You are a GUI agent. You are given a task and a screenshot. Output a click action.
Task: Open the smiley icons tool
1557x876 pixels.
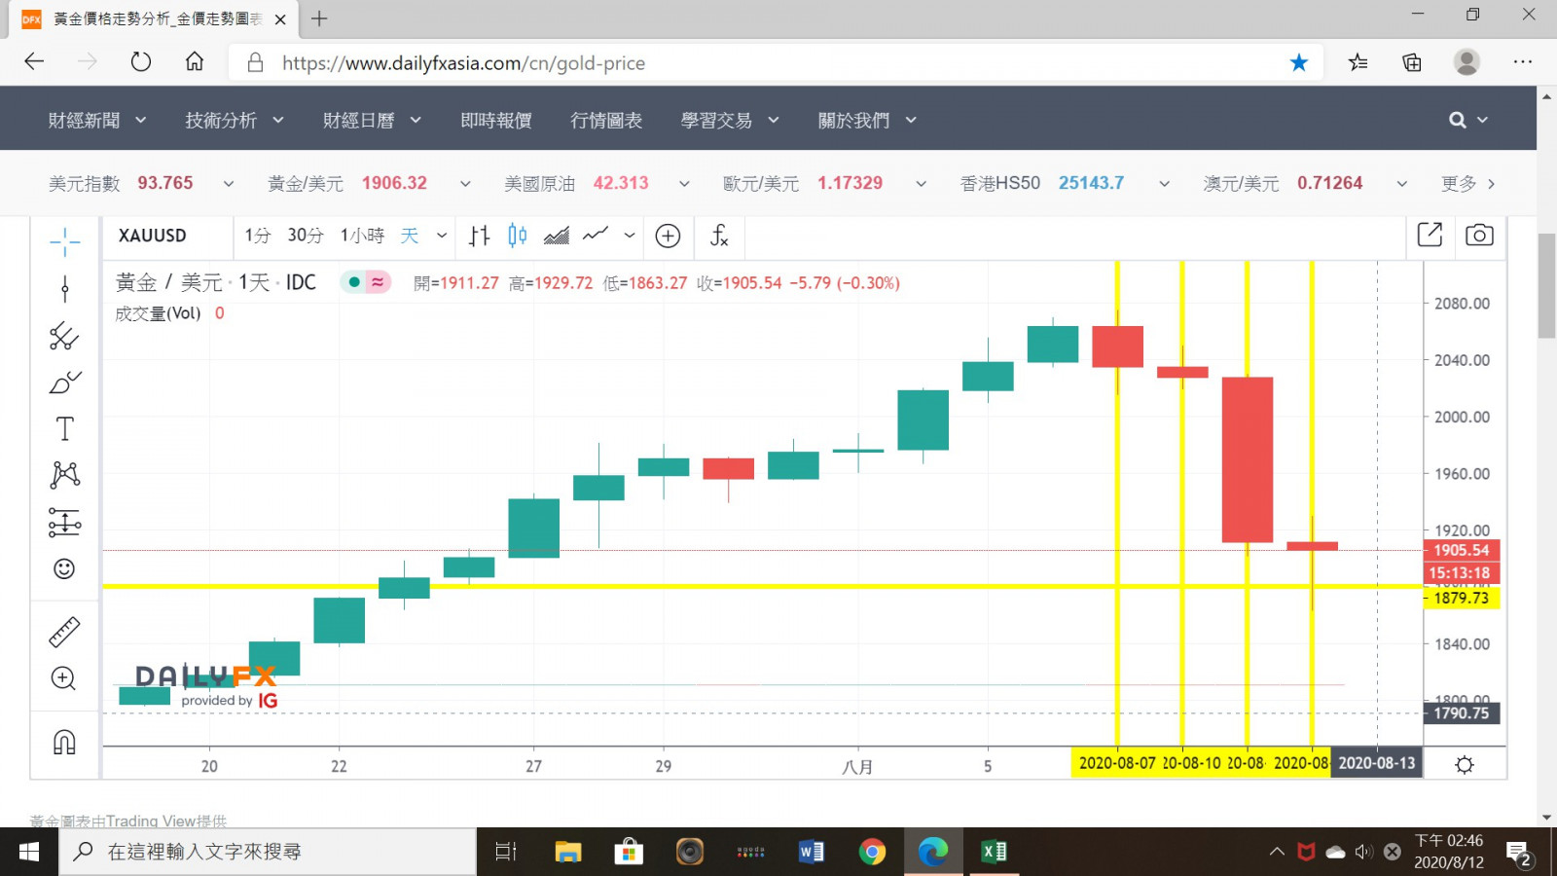tap(64, 568)
